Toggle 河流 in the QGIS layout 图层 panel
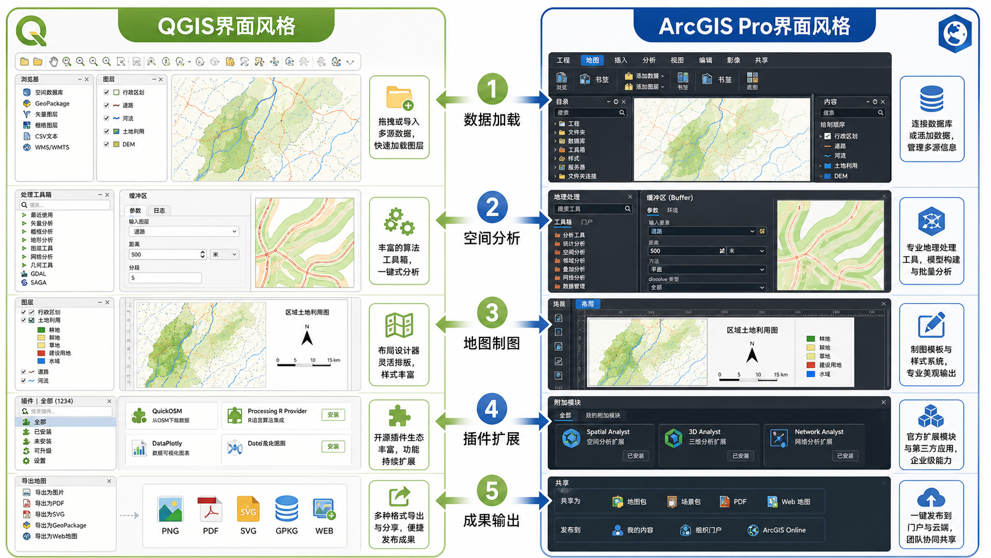The width and height of the screenshot is (991, 558). tap(24, 381)
